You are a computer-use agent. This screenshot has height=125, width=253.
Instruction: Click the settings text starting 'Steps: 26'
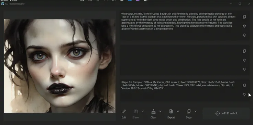[x=178, y=85]
